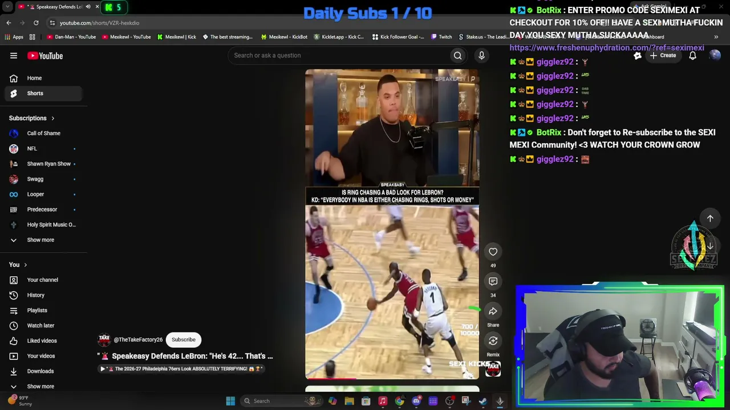Subscribe to TheTakeFactory26
The image size is (730, 410).
point(184,340)
